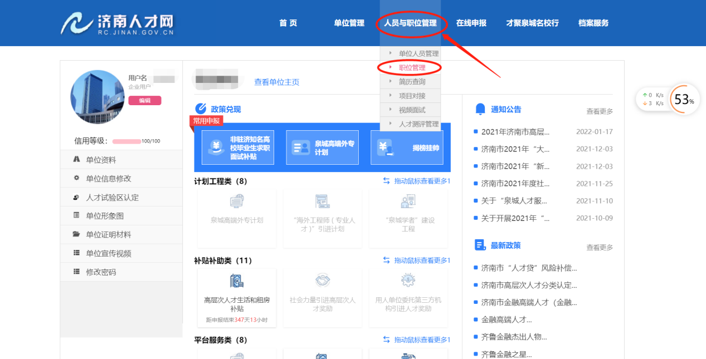Click the user avatar building photo

[98, 97]
